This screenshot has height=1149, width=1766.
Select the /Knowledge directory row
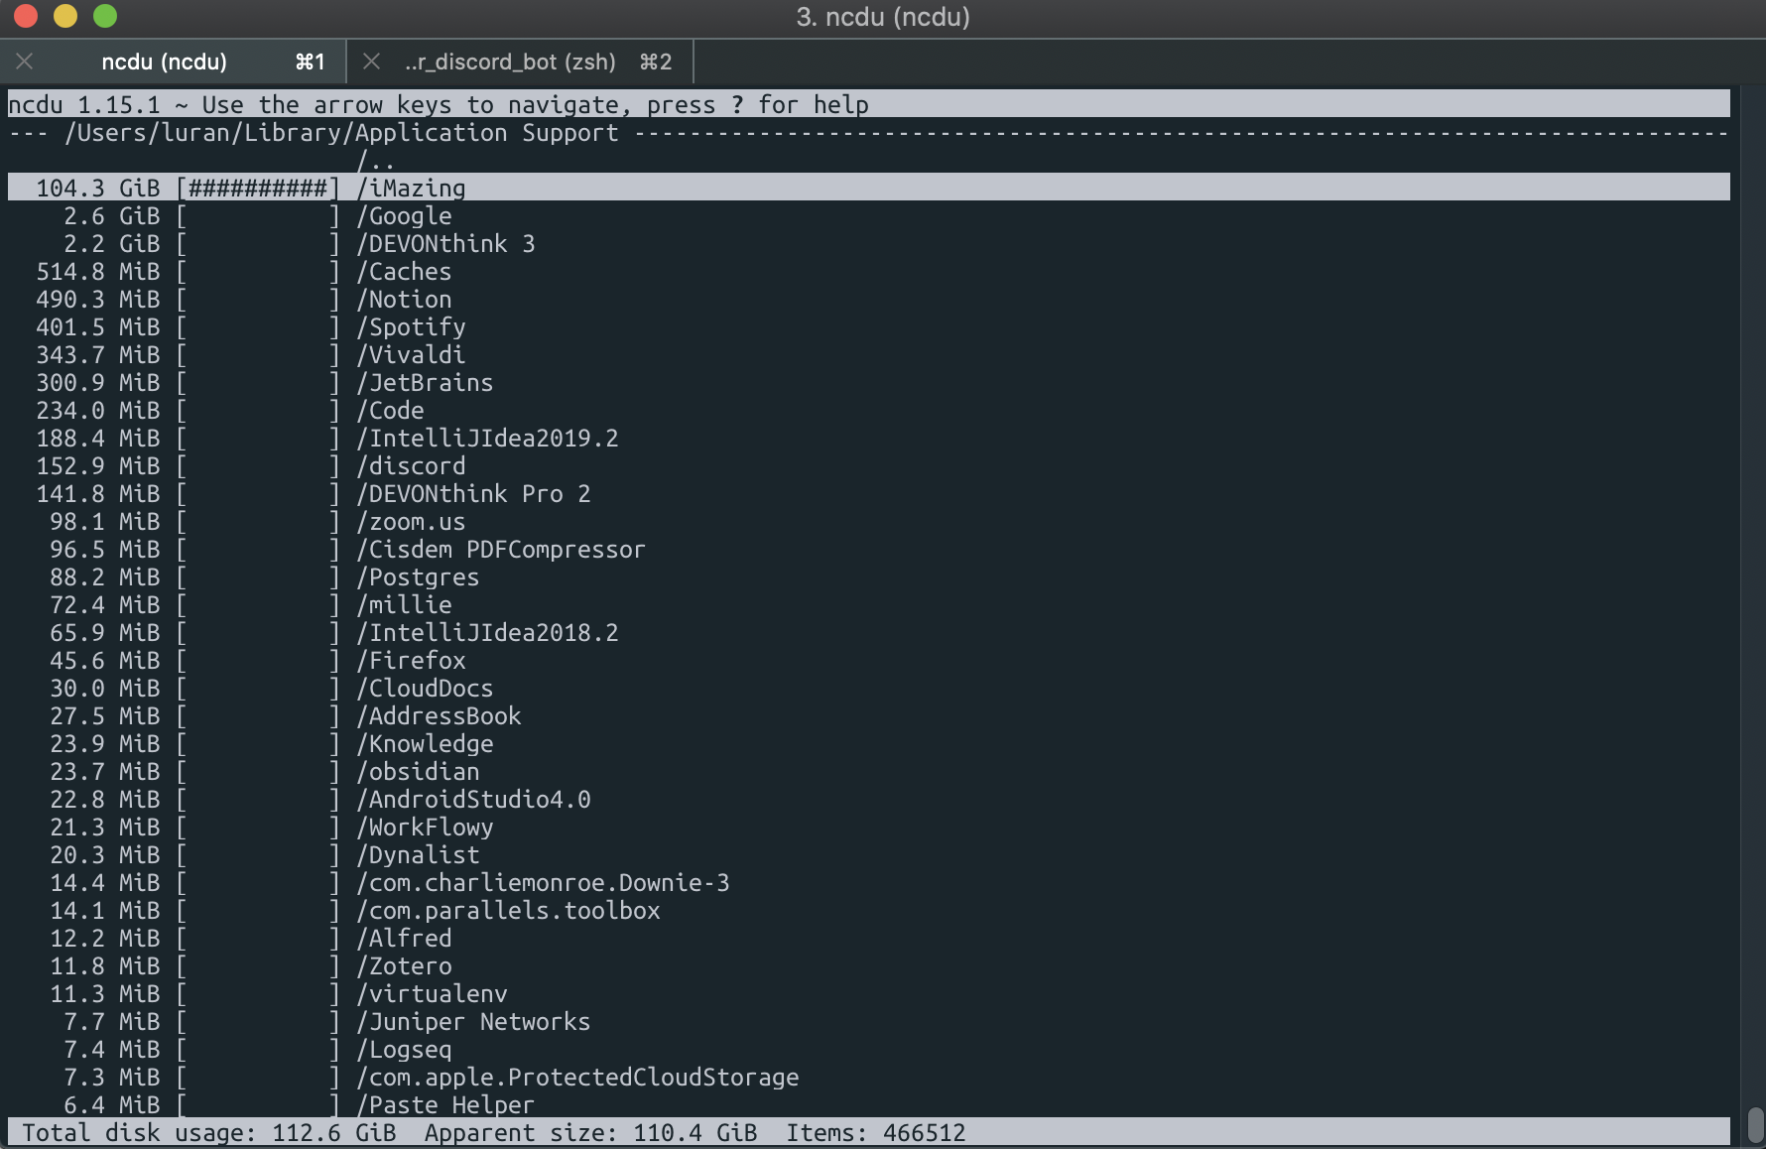[869, 743]
